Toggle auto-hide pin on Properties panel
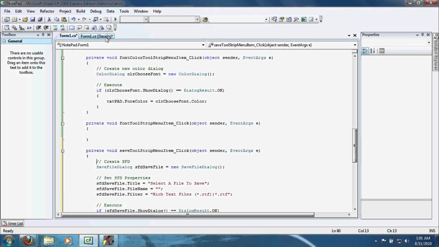Image resolution: width=439 pixels, height=247 pixels. click(x=423, y=35)
